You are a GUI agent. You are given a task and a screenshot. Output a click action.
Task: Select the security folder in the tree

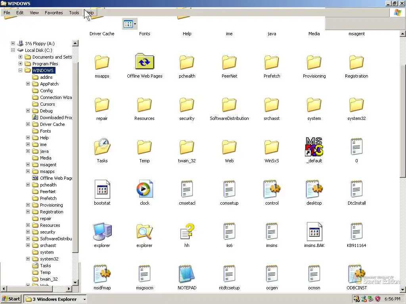pos(48,232)
